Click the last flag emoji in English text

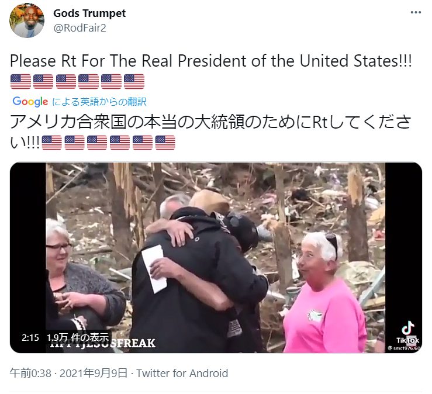point(134,82)
